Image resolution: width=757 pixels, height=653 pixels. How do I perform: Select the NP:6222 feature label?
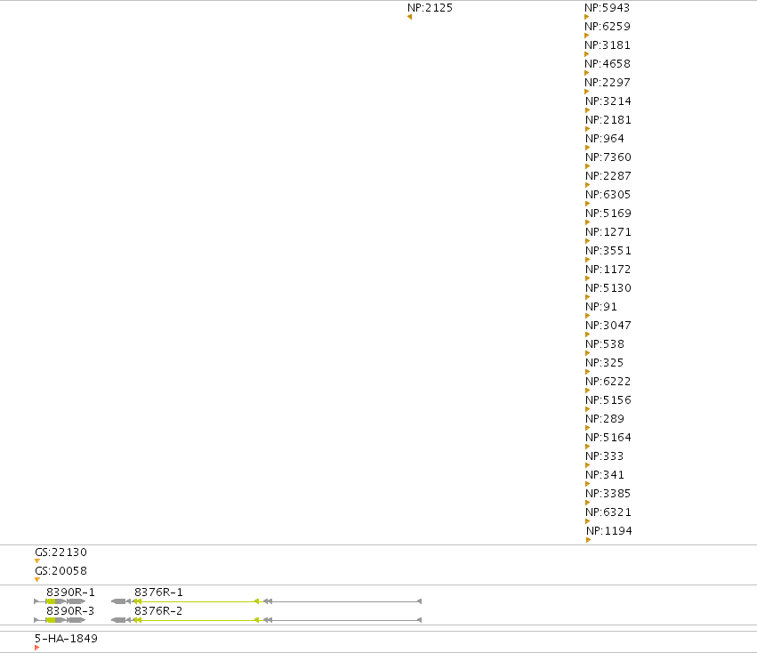608,382
